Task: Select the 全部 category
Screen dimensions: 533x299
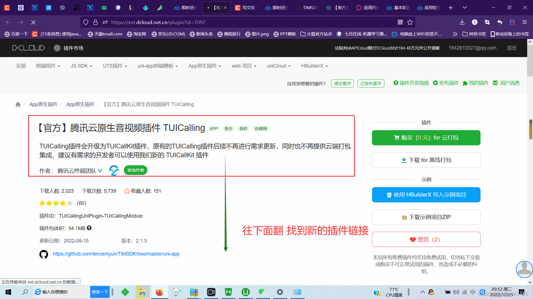Action: [21, 66]
